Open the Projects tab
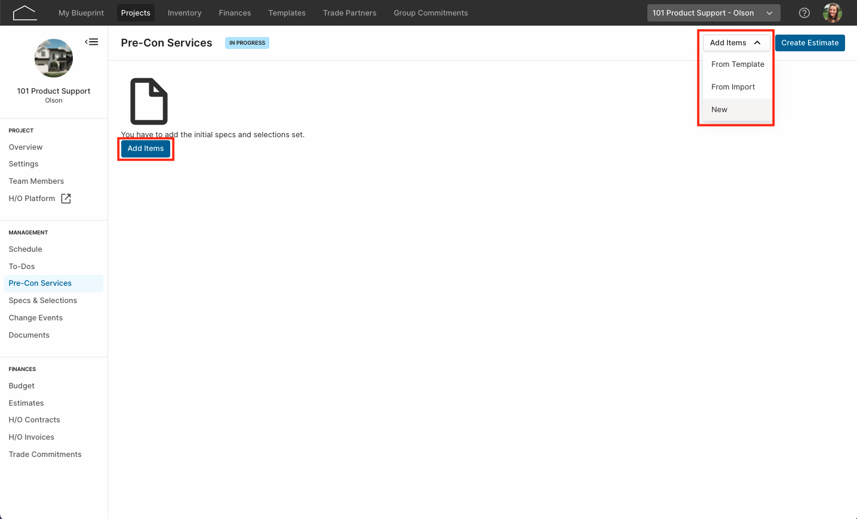The height and width of the screenshot is (519, 857). [x=136, y=13]
